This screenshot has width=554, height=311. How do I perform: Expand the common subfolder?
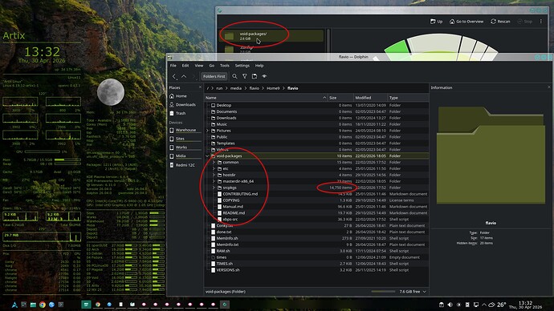point(214,162)
